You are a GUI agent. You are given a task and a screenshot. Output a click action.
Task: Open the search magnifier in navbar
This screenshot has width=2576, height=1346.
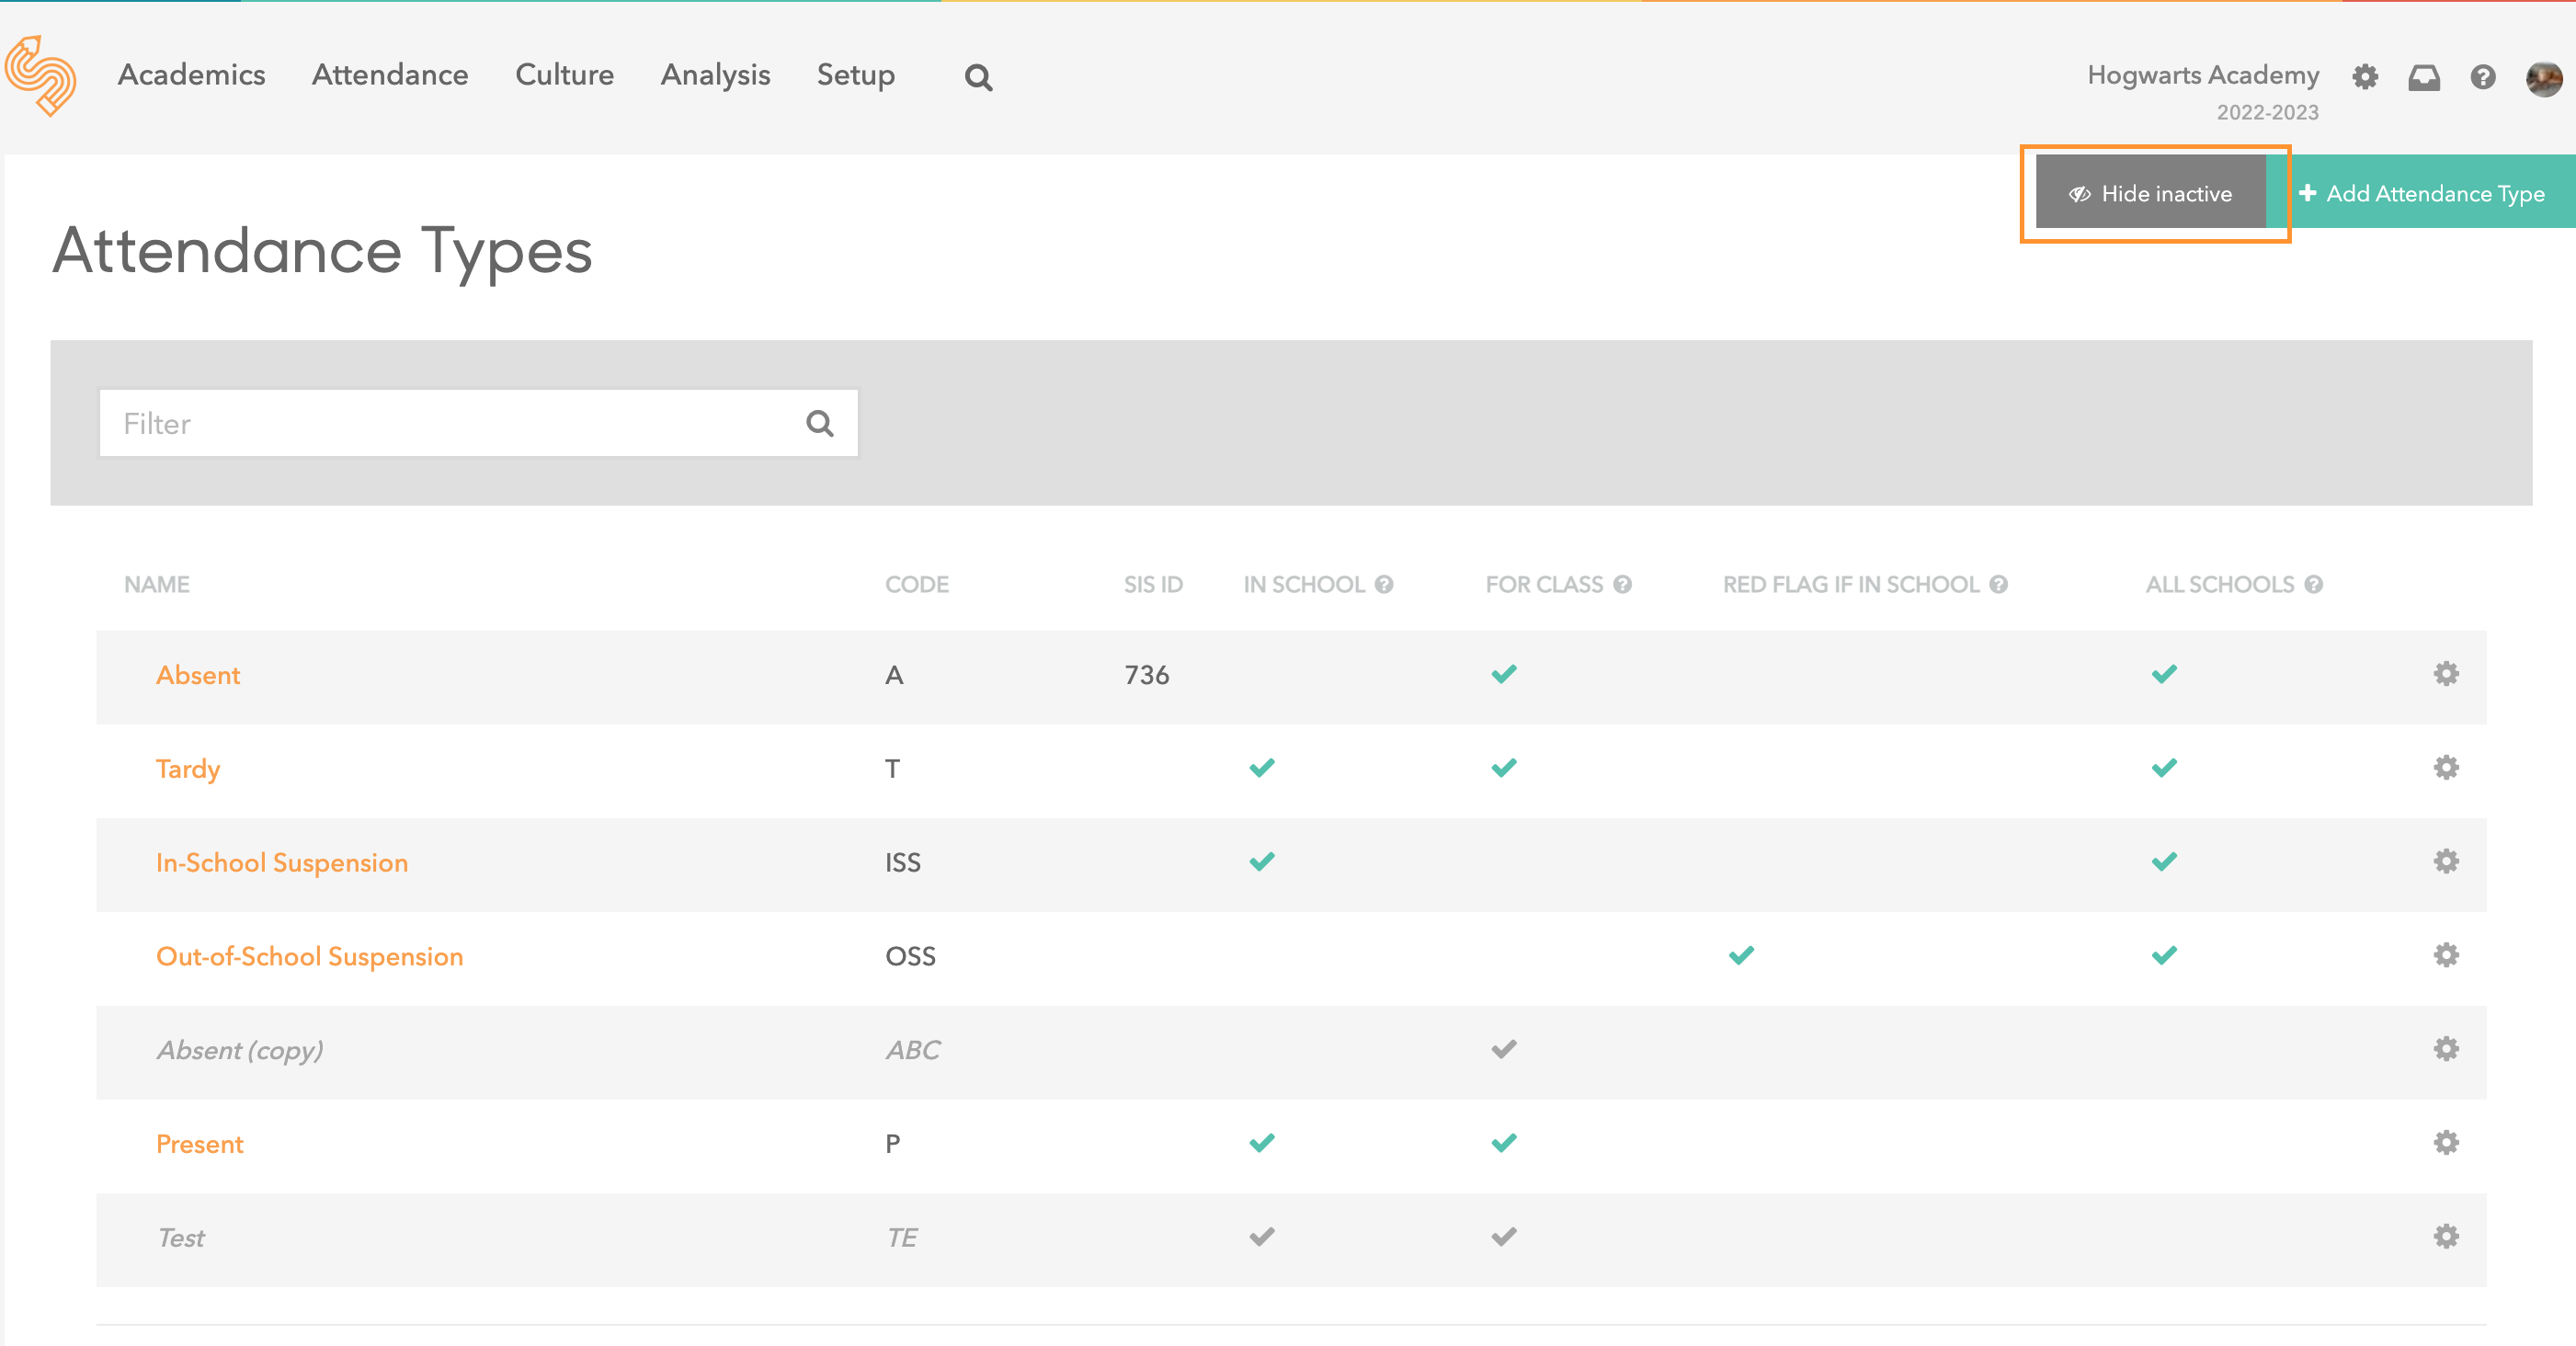[978, 77]
